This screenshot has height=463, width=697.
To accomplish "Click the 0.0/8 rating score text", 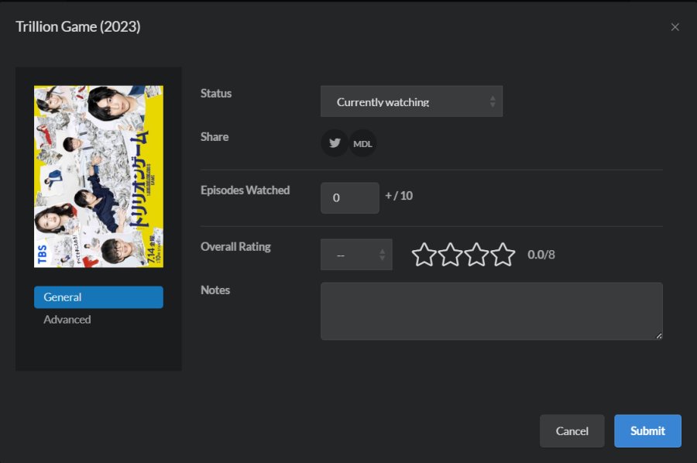I will pyautogui.click(x=541, y=255).
